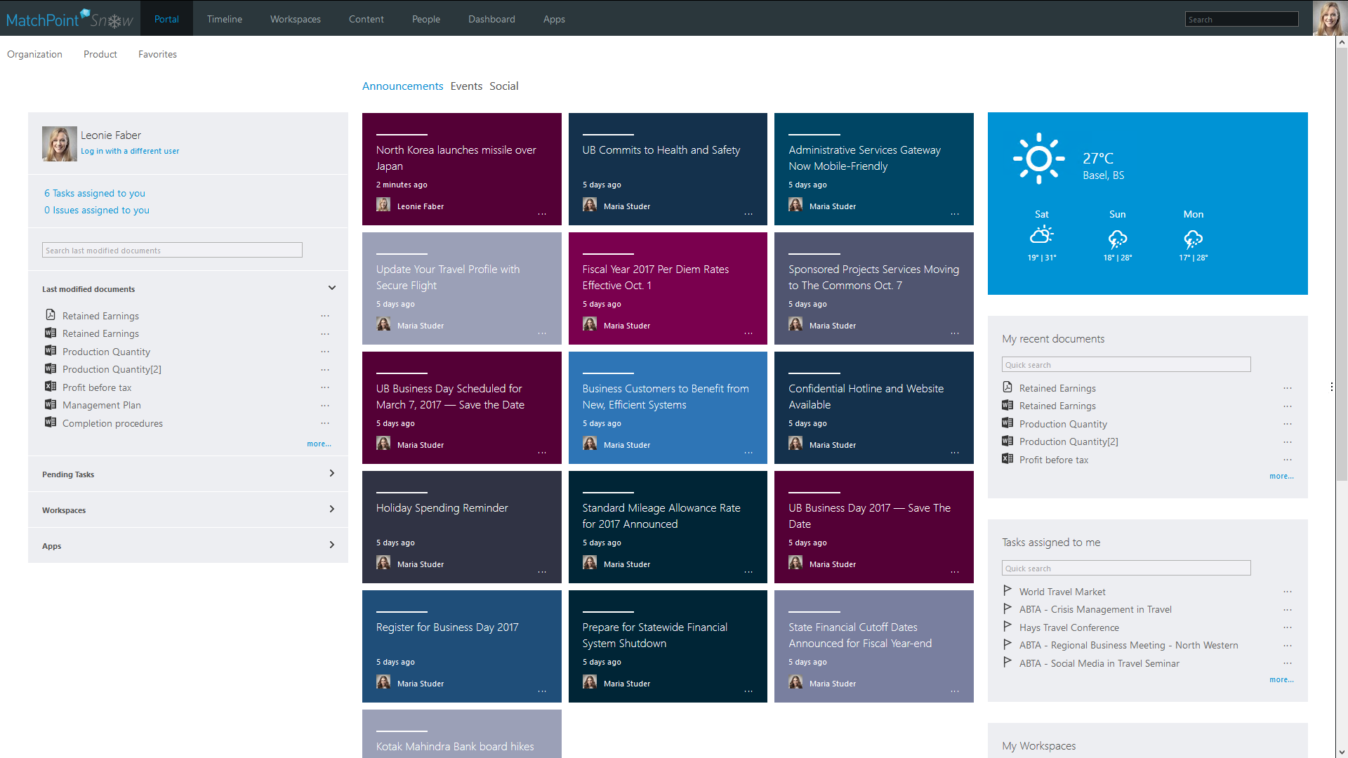Switch to the Social tab
The height and width of the screenshot is (758, 1348).
tap(504, 86)
